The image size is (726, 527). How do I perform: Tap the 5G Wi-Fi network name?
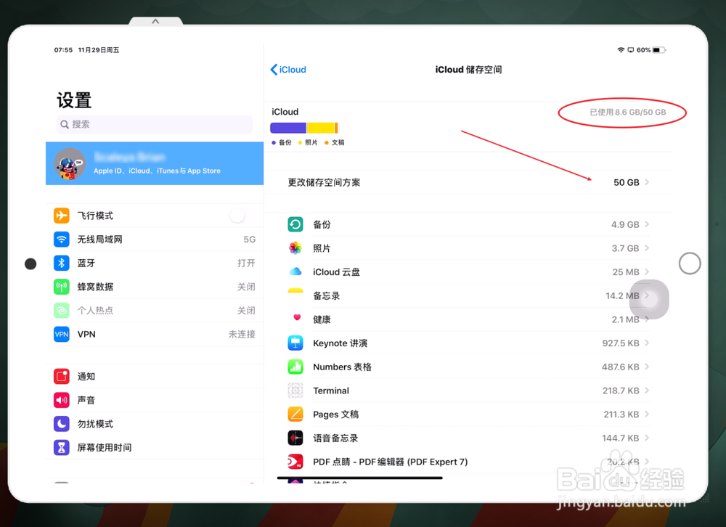coord(249,239)
